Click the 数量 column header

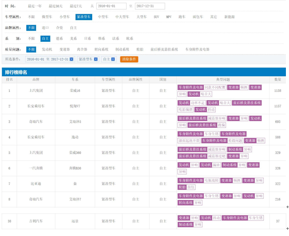278,80
